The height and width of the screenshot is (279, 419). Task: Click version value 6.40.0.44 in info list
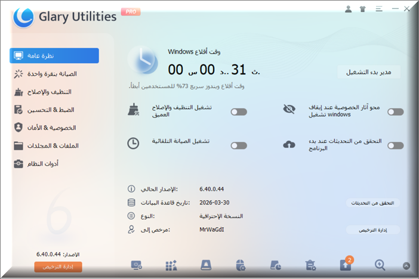point(212,189)
